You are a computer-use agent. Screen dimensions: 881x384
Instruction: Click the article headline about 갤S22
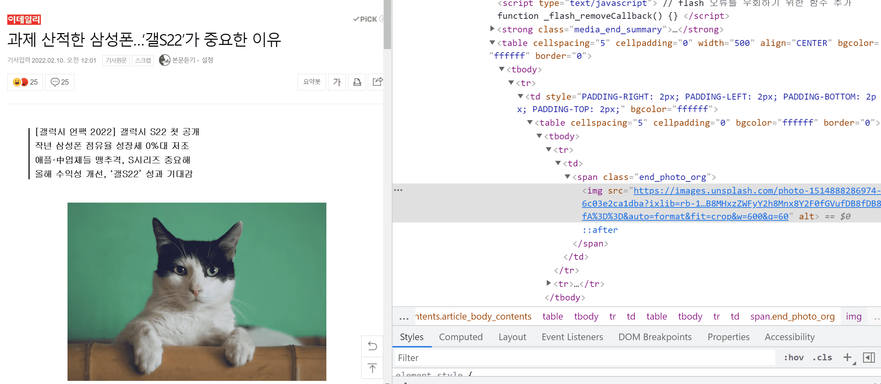tap(144, 39)
